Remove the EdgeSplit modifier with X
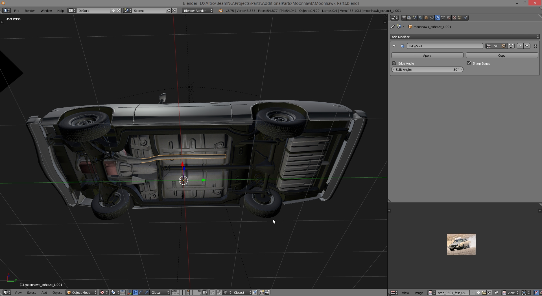The image size is (542, 296). (x=536, y=46)
